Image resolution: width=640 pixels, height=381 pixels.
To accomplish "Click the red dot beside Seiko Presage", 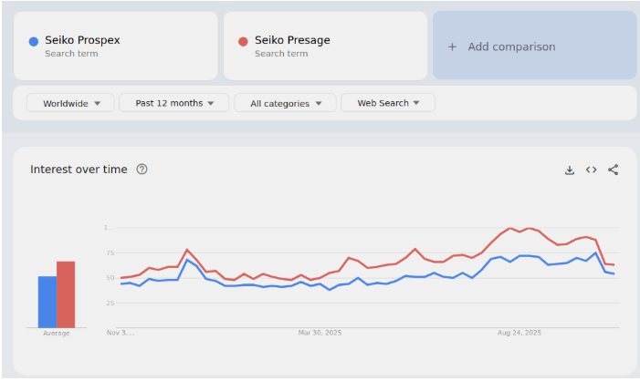I will pyautogui.click(x=243, y=41).
